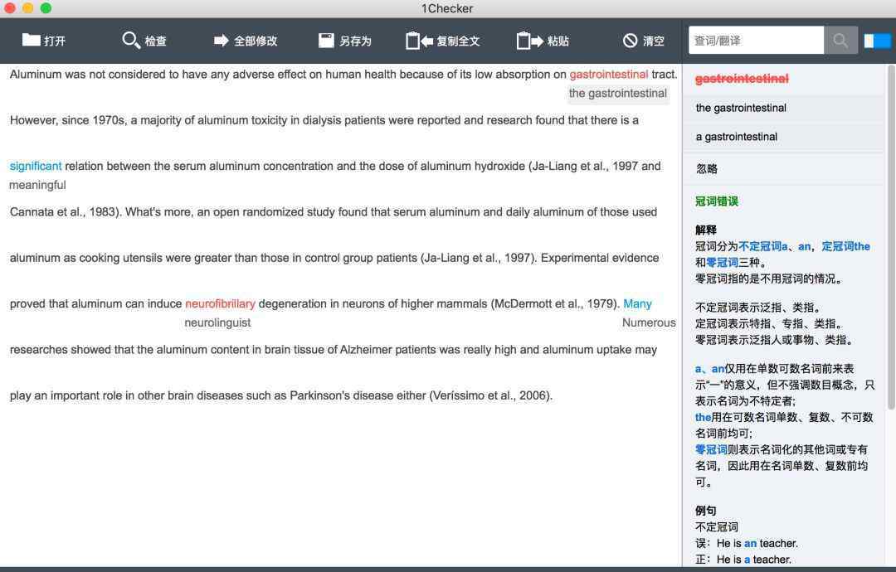The height and width of the screenshot is (572, 896).
Task: Click the 检查 magnifier icon
Action: (131, 40)
